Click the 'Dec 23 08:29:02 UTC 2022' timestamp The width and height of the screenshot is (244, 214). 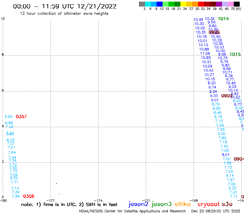[x=216, y=211]
